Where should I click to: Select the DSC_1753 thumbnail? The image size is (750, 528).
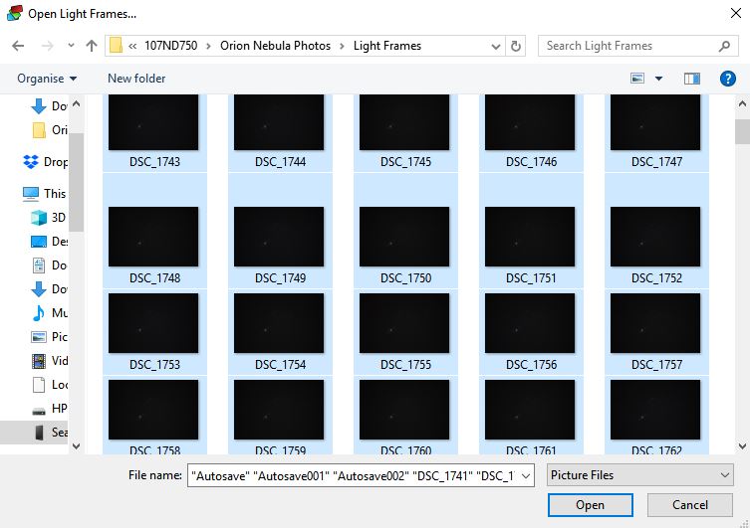coord(153,323)
